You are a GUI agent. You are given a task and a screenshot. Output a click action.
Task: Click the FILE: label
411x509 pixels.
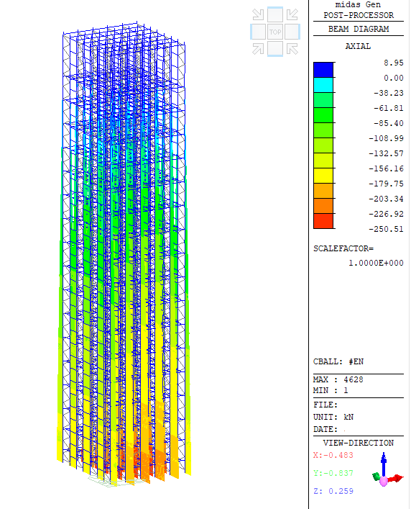325,405
